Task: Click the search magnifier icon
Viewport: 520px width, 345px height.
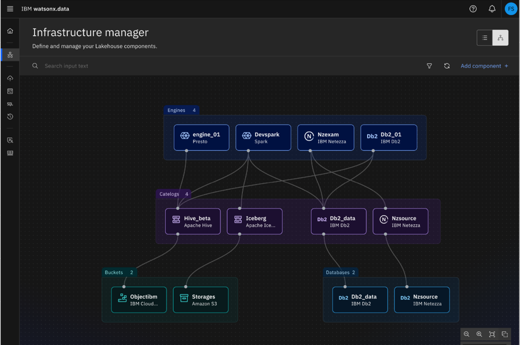Action: pyautogui.click(x=35, y=66)
